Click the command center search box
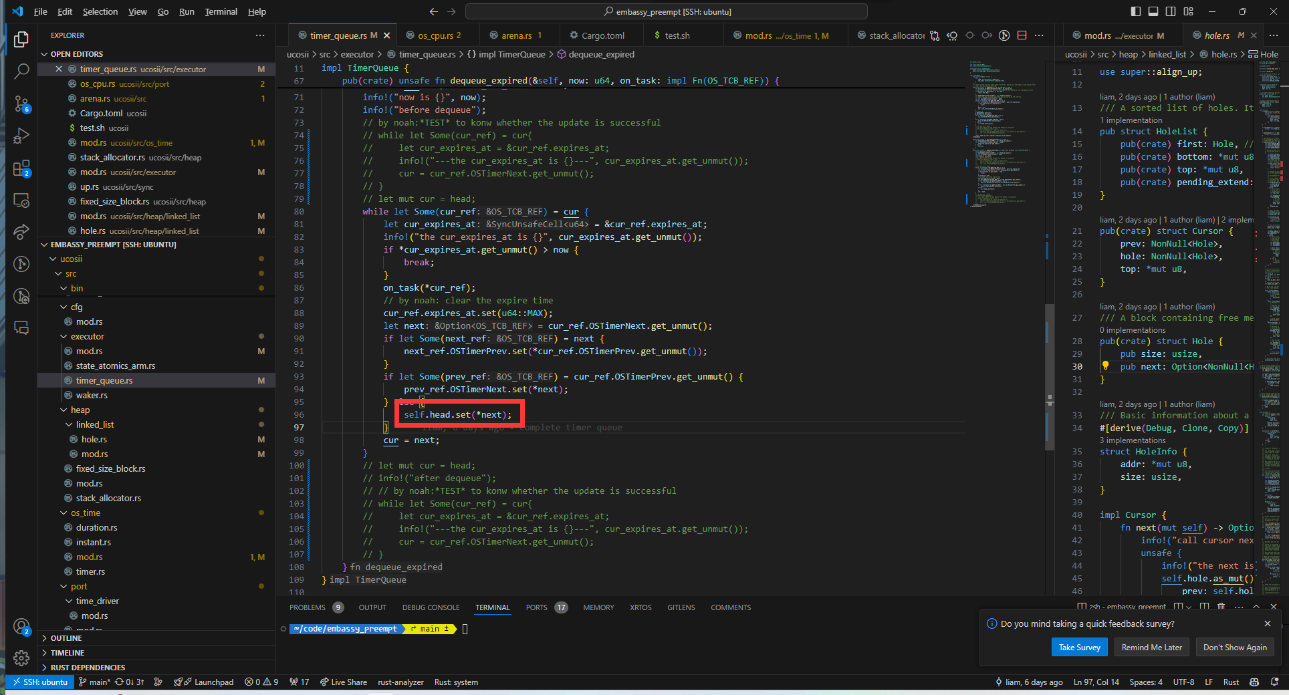 (666, 11)
